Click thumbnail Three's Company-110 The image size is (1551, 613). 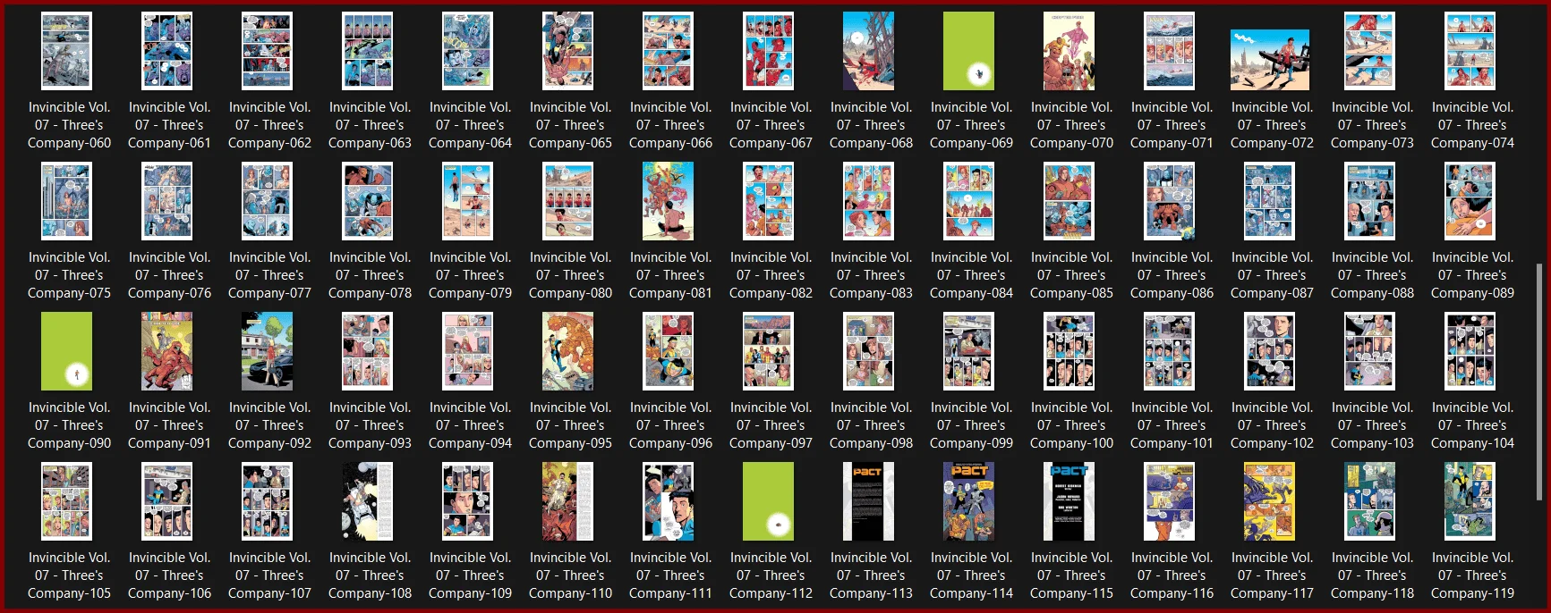pyautogui.click(x=567, y=501)
